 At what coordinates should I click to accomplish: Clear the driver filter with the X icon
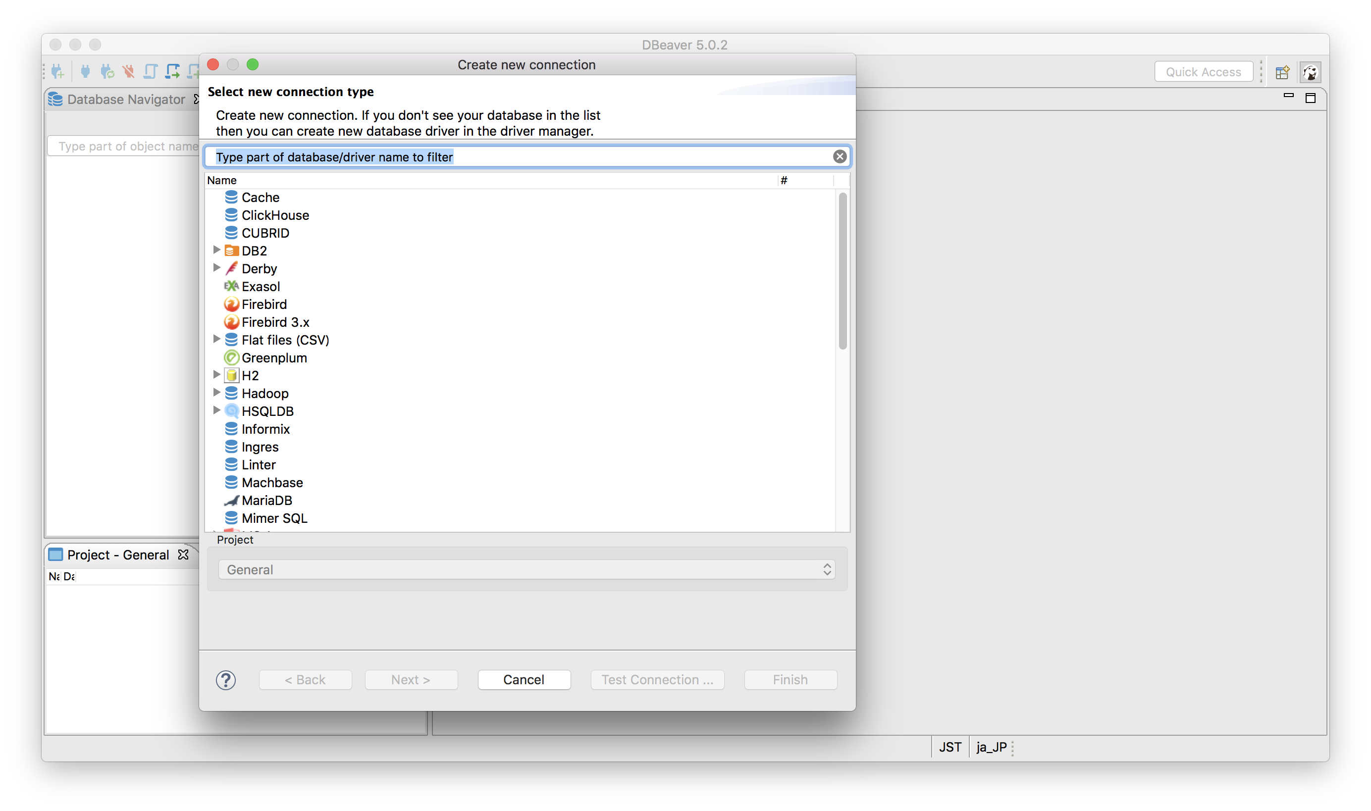point(839,157)
